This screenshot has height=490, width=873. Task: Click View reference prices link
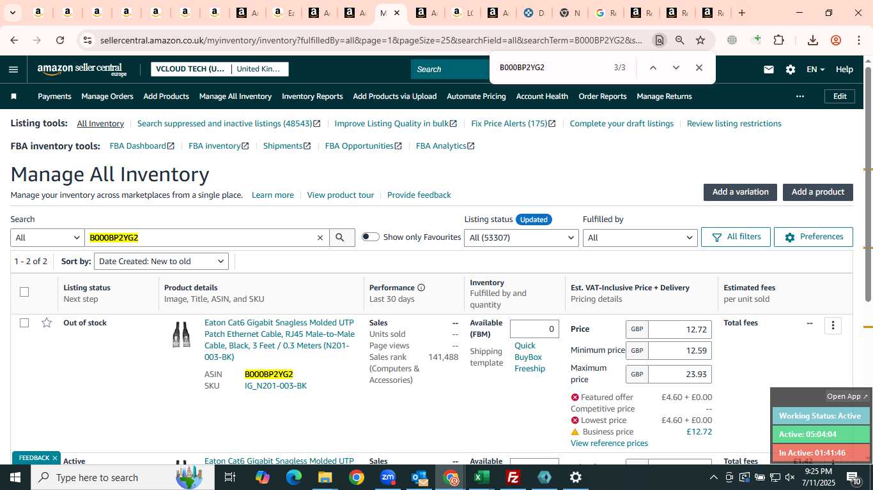[x=609, y=443]
